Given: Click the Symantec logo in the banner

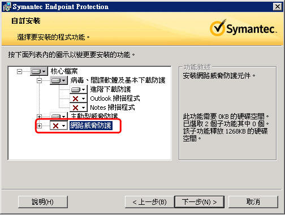Looking at the screenshot, I should coord(243,28).
